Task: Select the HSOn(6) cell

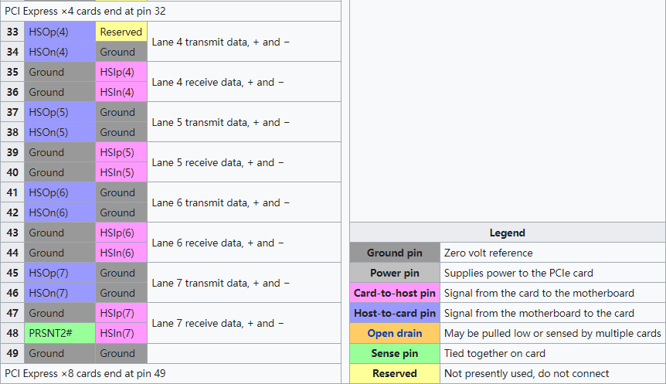Action: 60,212
